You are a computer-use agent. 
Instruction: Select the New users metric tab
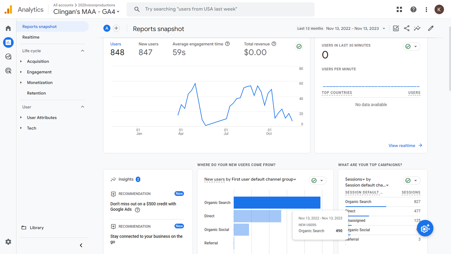(x=148, y=49)
